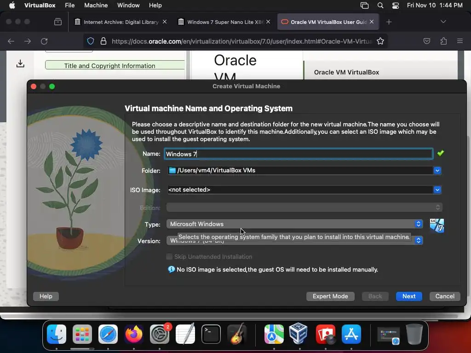Viewport: 471px width, 353px height.
Task: Open the File menu
Action: [x=70, y=6]
